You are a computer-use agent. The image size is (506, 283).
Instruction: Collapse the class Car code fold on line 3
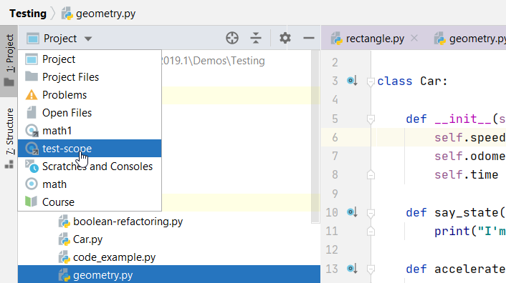371,81
